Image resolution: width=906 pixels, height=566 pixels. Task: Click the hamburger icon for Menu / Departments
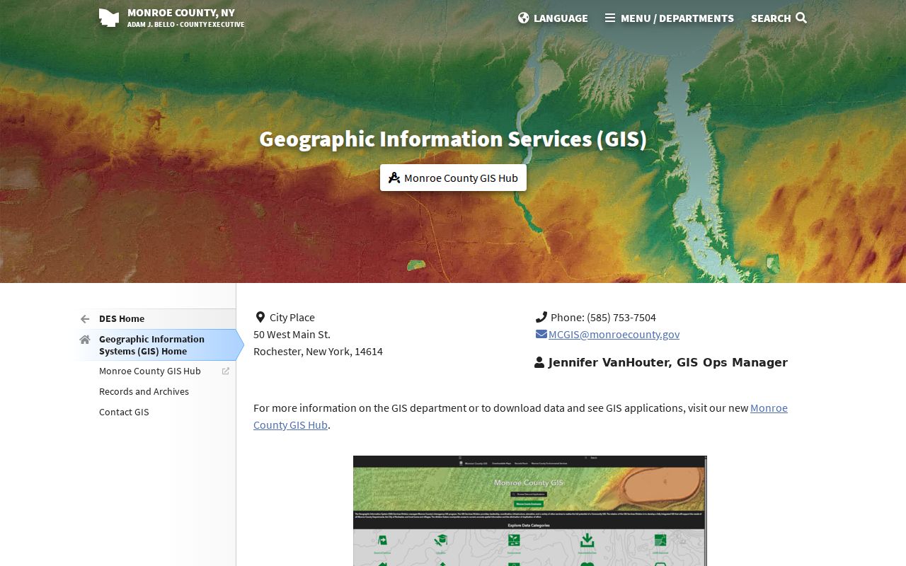[610, 18]
